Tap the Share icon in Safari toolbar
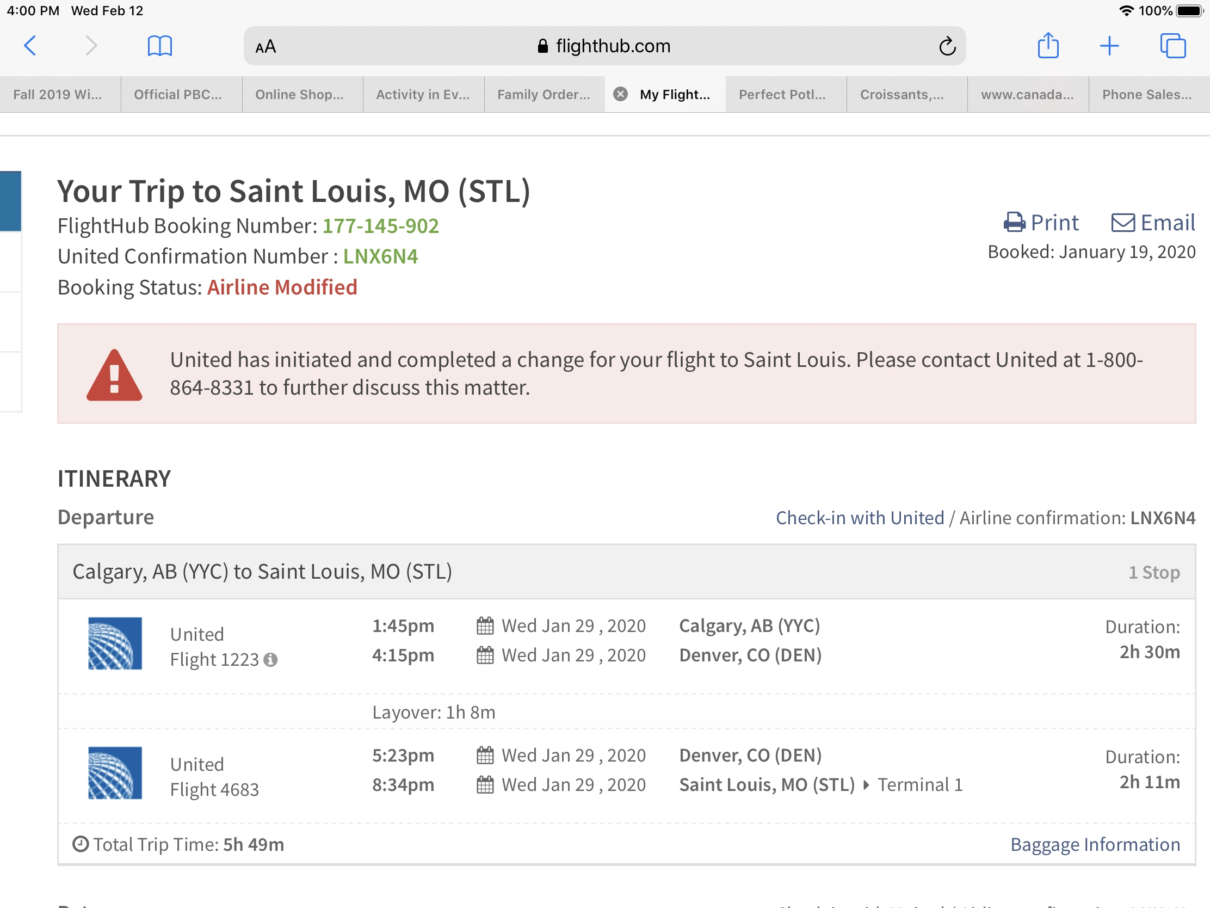1210x908 pixels. pyautogui.click(x=1048, y=45)
